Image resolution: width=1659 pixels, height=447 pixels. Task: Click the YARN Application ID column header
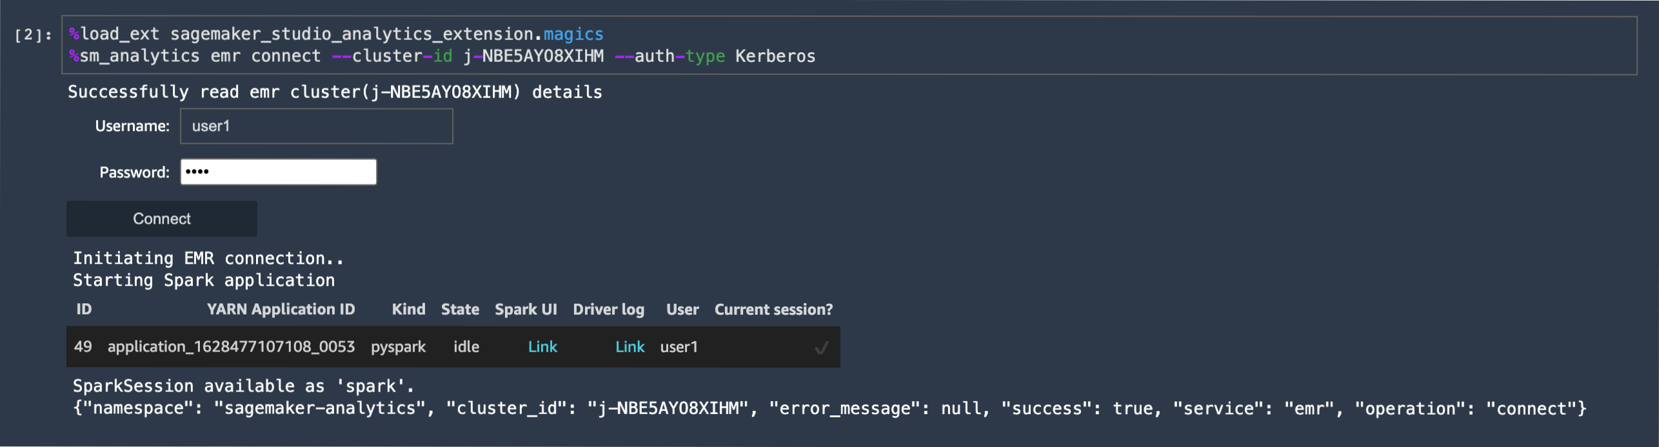pos(281,309)
